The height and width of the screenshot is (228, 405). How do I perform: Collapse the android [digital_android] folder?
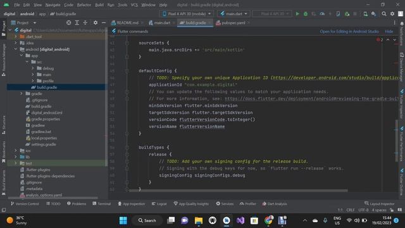click(x=16, y=49)
